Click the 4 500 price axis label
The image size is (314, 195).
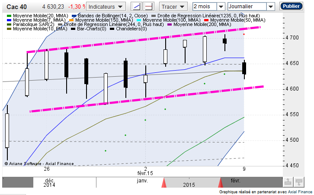click(292, 140)
